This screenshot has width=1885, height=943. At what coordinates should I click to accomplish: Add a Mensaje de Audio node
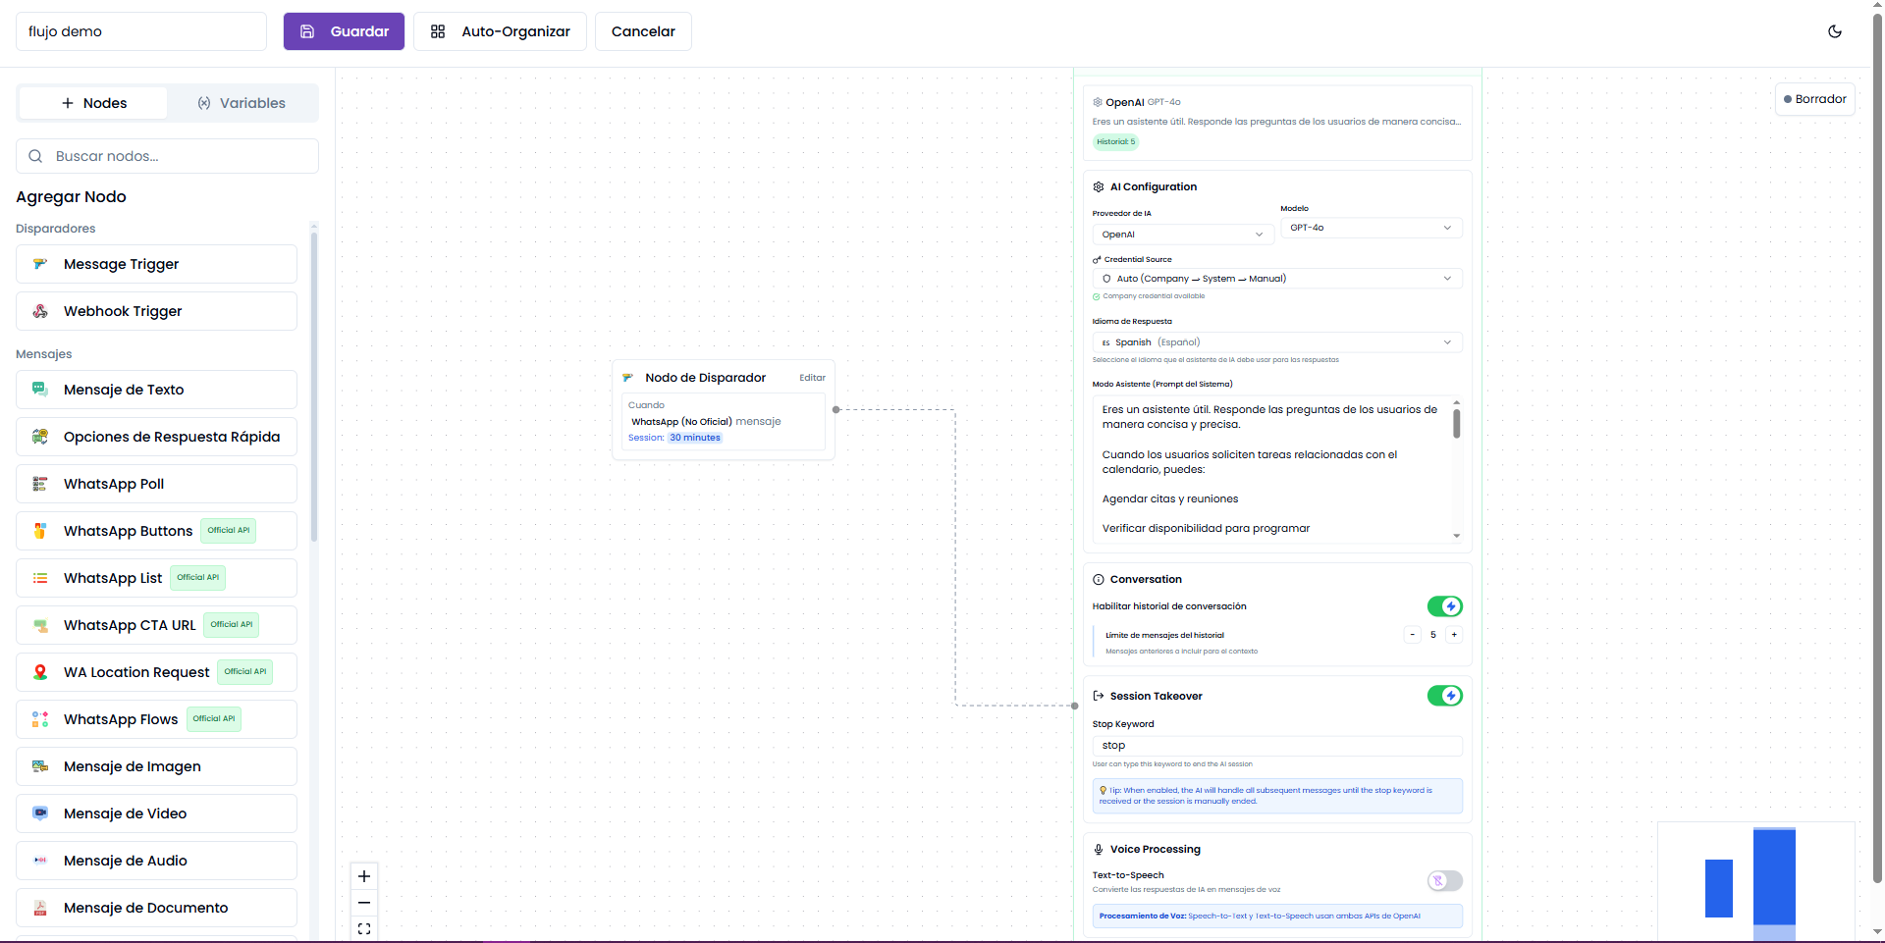click(x=156, y=861)
